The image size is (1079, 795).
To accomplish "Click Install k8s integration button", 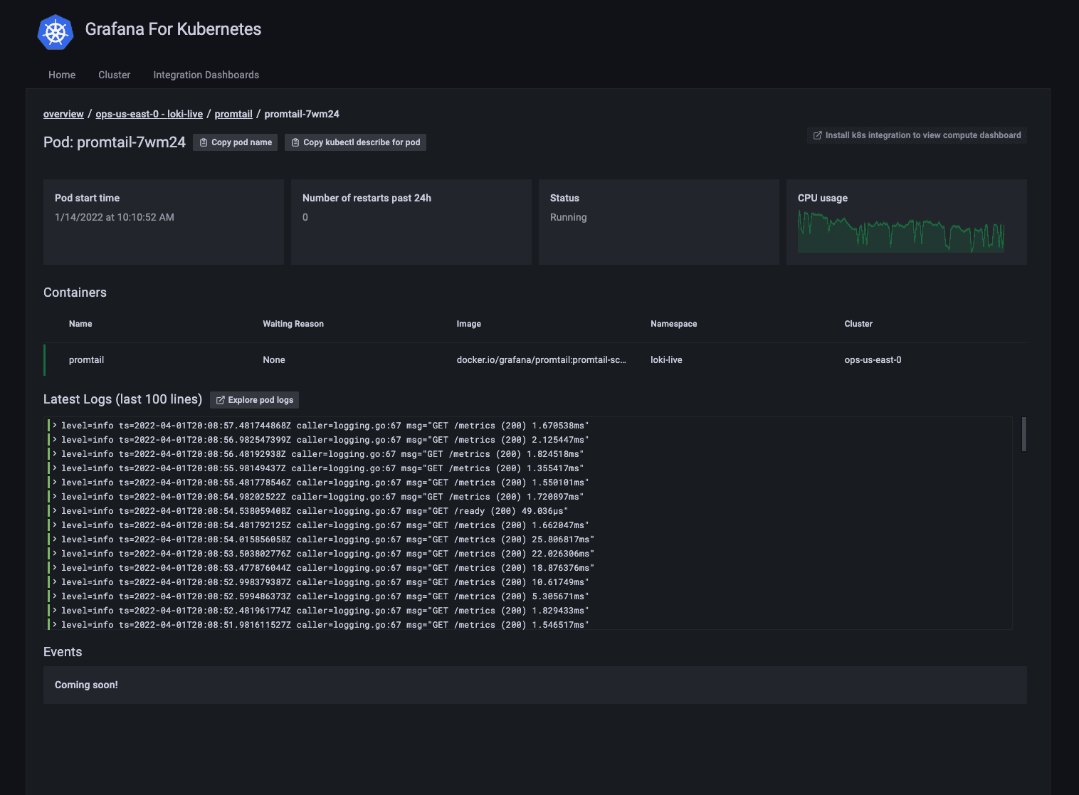I will (917, 135).
